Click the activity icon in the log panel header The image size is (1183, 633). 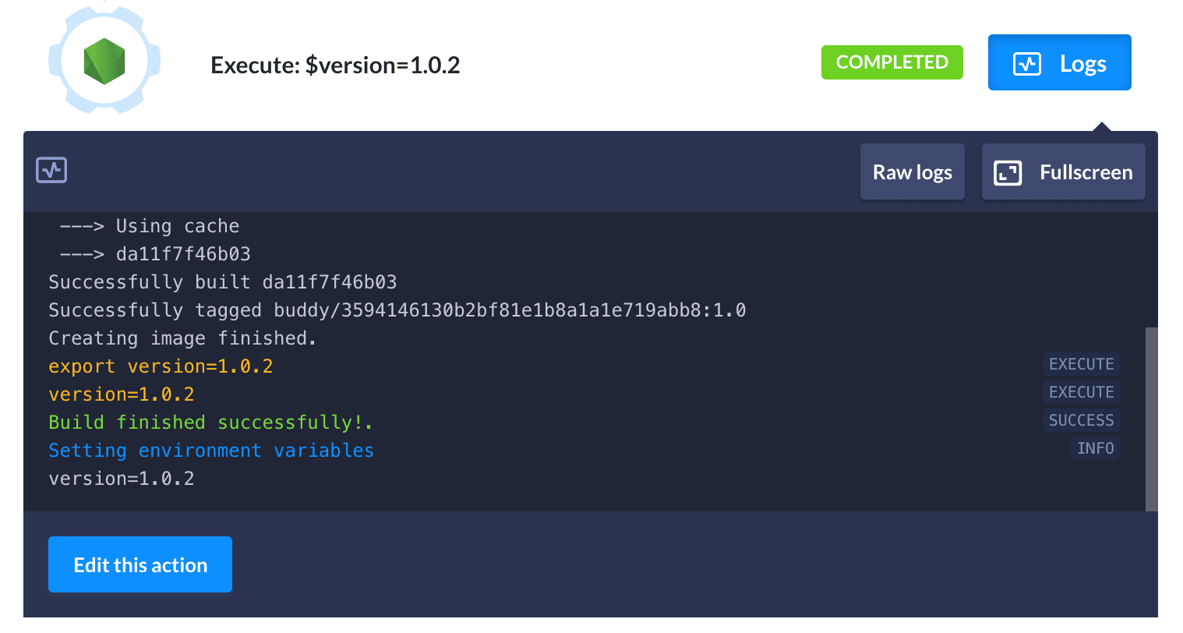pos(51,170)
